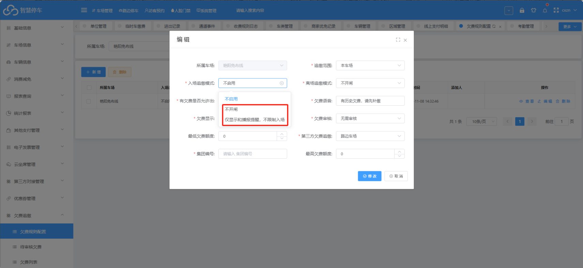Click the 取消 cancel button
Screen dimensions: 583x268
tap(396, 176)
